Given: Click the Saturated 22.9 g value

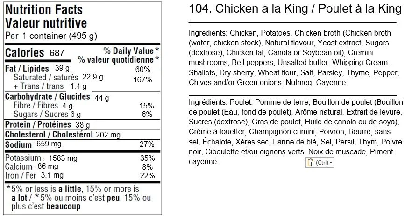Looking at the screenshot, I should [93, 77].
